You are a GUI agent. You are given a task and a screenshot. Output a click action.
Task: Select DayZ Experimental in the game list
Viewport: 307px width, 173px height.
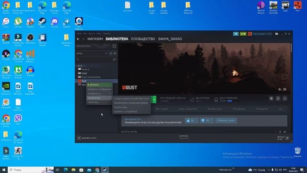click(91, 77)
